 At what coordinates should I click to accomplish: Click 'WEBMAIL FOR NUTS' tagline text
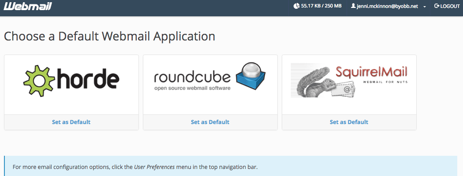coord(385,82)
